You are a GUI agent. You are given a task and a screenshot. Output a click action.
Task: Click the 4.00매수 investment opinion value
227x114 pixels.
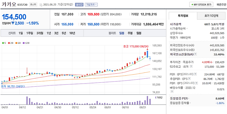tap(207, 62)
